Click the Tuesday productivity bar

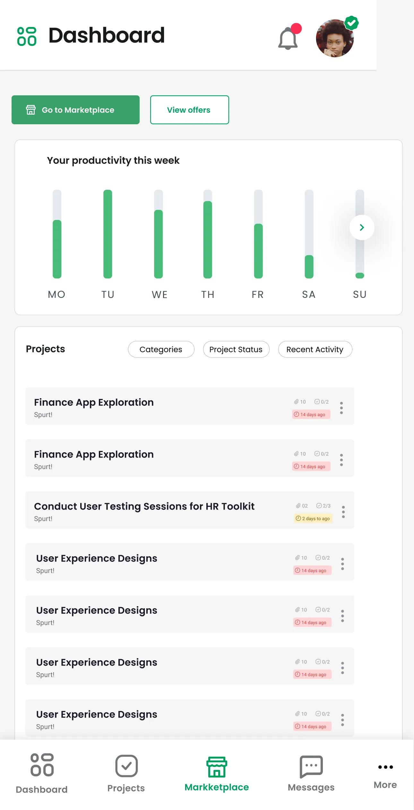[x=108, y=234]
